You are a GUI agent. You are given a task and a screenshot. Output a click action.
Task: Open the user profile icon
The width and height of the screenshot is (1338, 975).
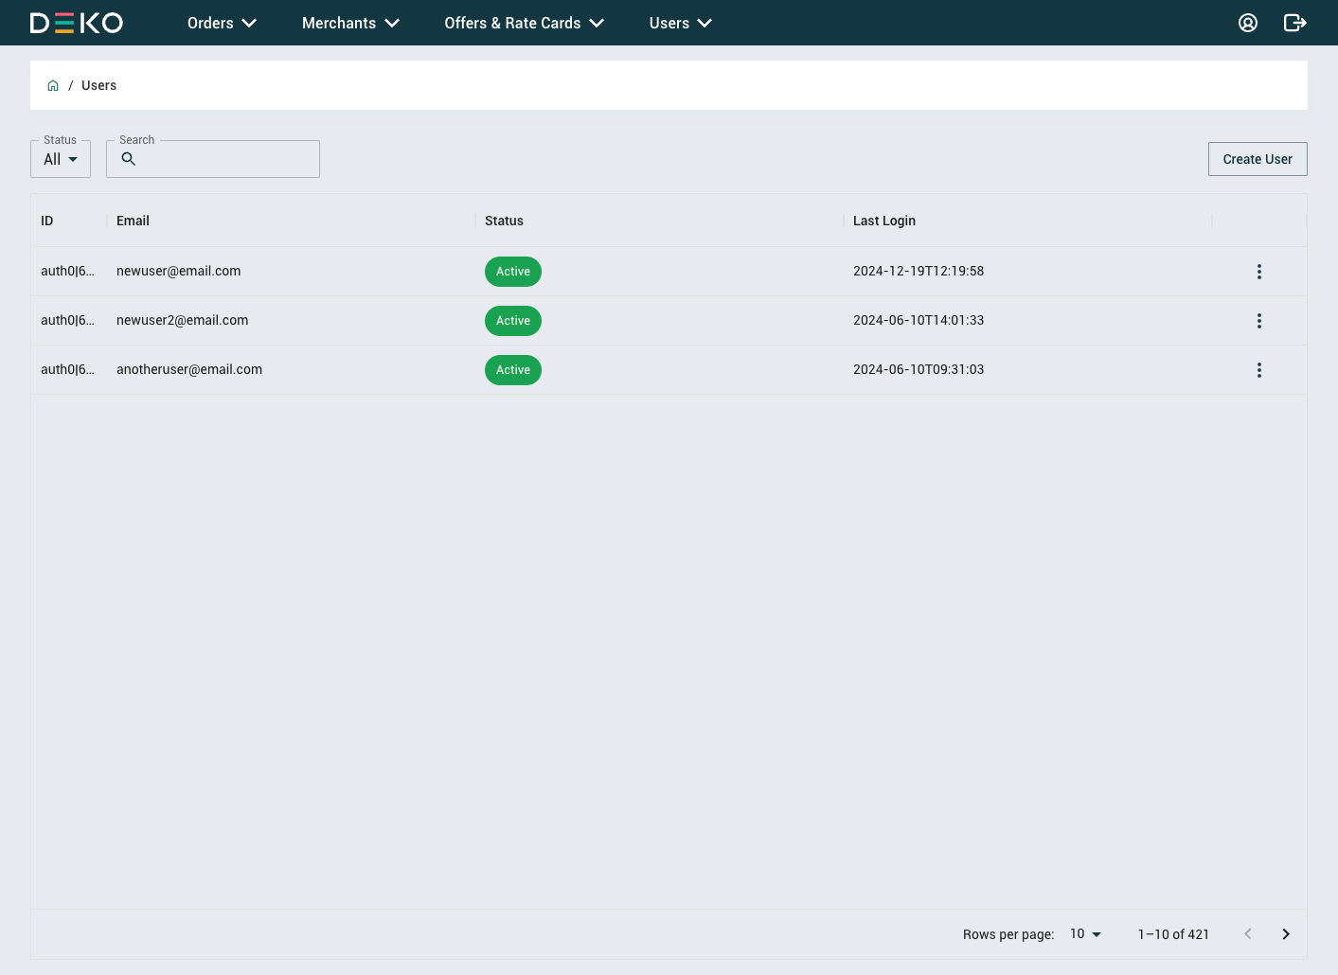click(1248, 23)
